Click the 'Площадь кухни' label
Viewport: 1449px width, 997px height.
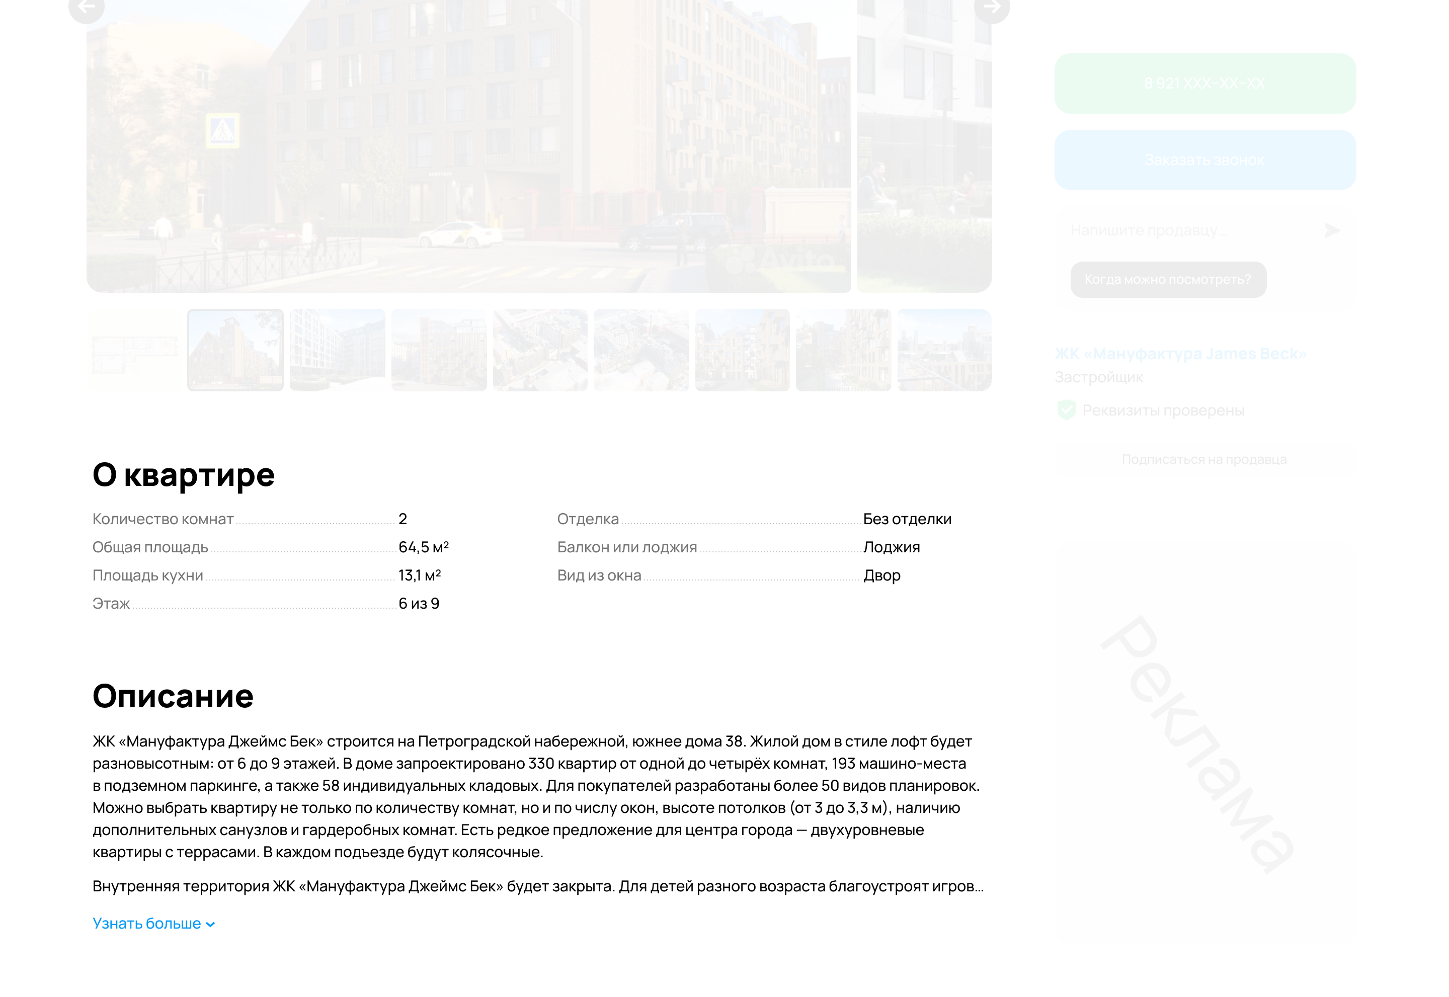coord(147,575)
